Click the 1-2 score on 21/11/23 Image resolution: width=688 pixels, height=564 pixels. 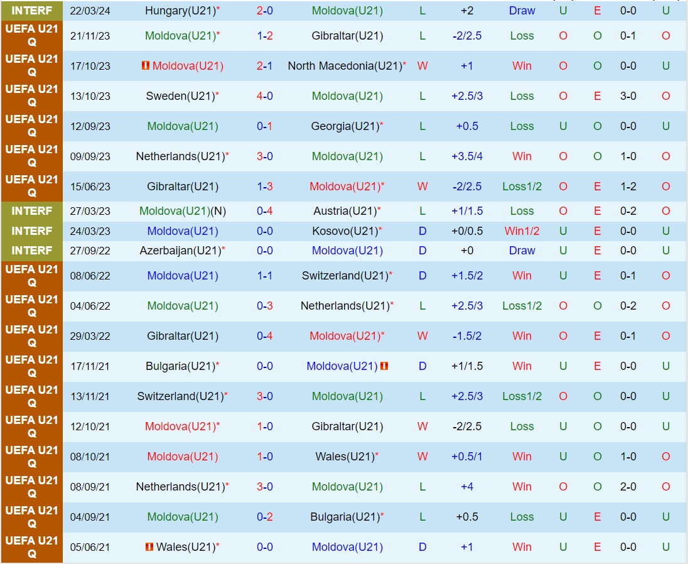point(264,36)
